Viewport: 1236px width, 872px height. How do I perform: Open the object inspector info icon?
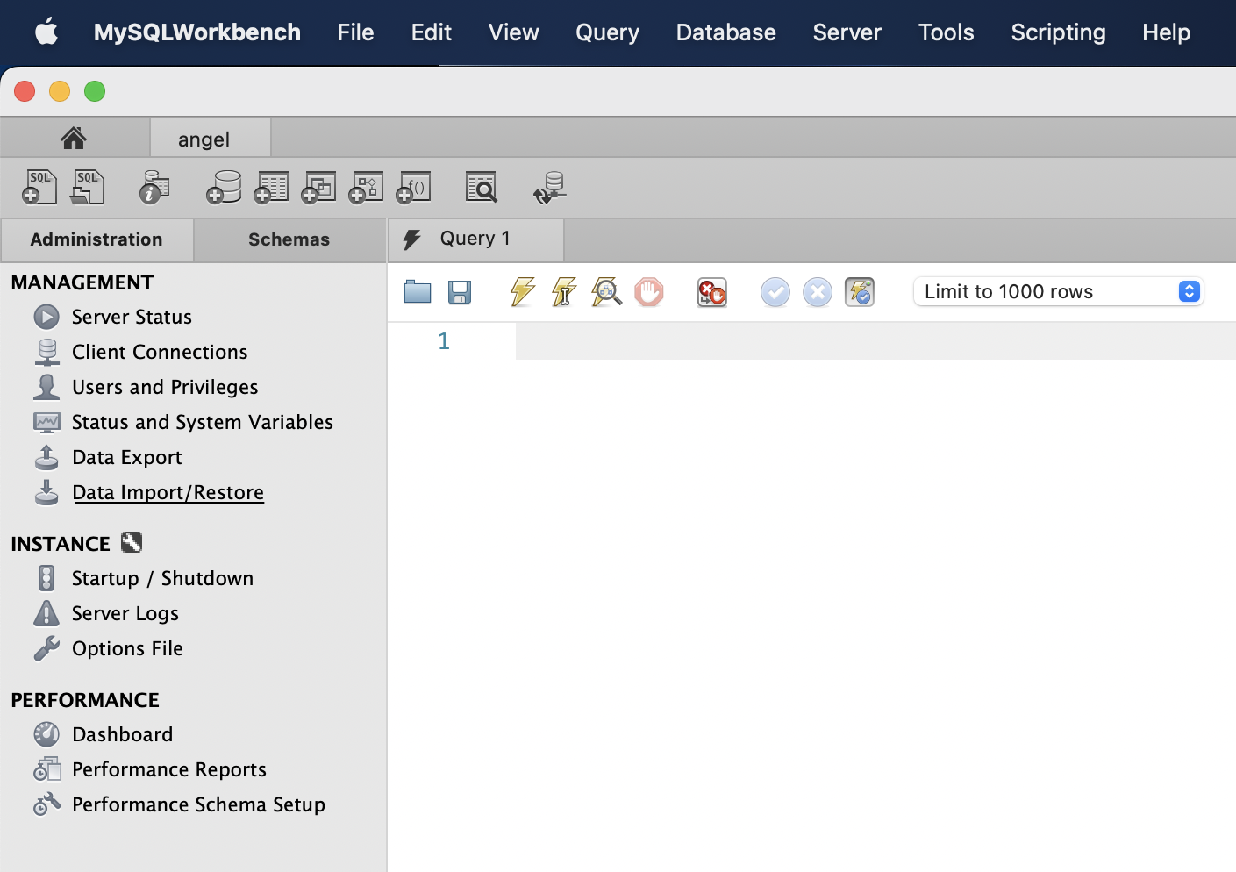pyautogui.click(x=154, y=187)
